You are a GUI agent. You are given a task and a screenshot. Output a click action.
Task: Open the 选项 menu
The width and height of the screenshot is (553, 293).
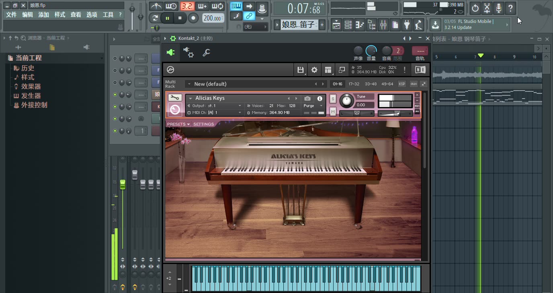click(x=92, y=14)
